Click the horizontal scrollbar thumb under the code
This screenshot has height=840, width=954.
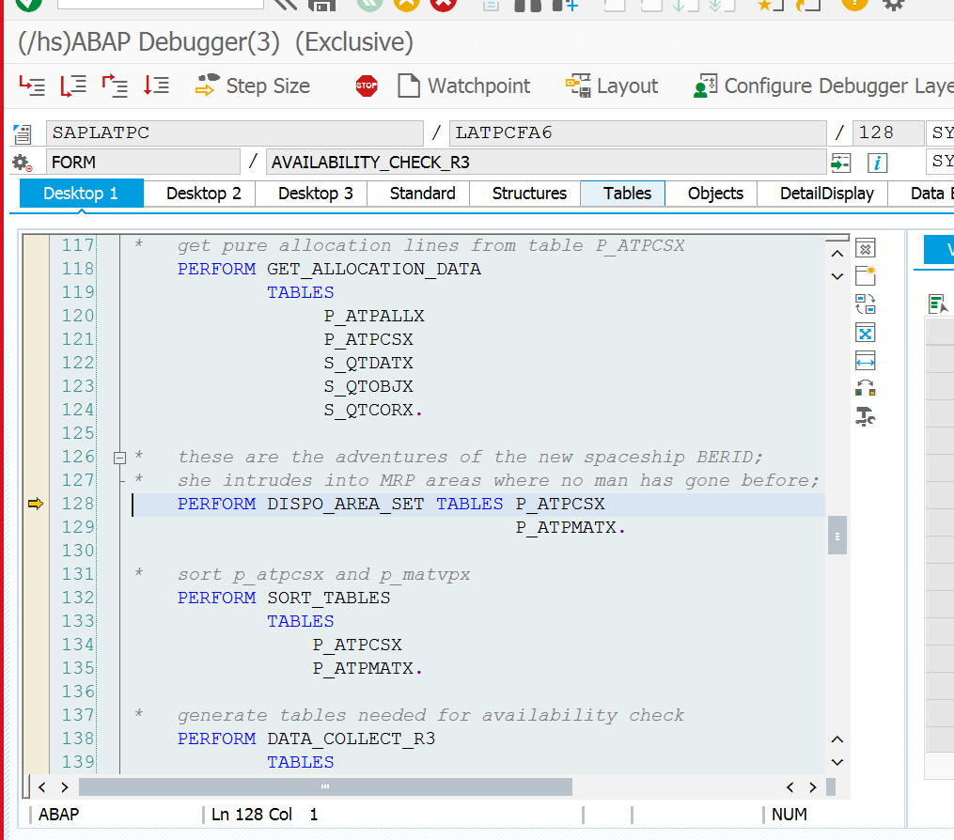325,787
